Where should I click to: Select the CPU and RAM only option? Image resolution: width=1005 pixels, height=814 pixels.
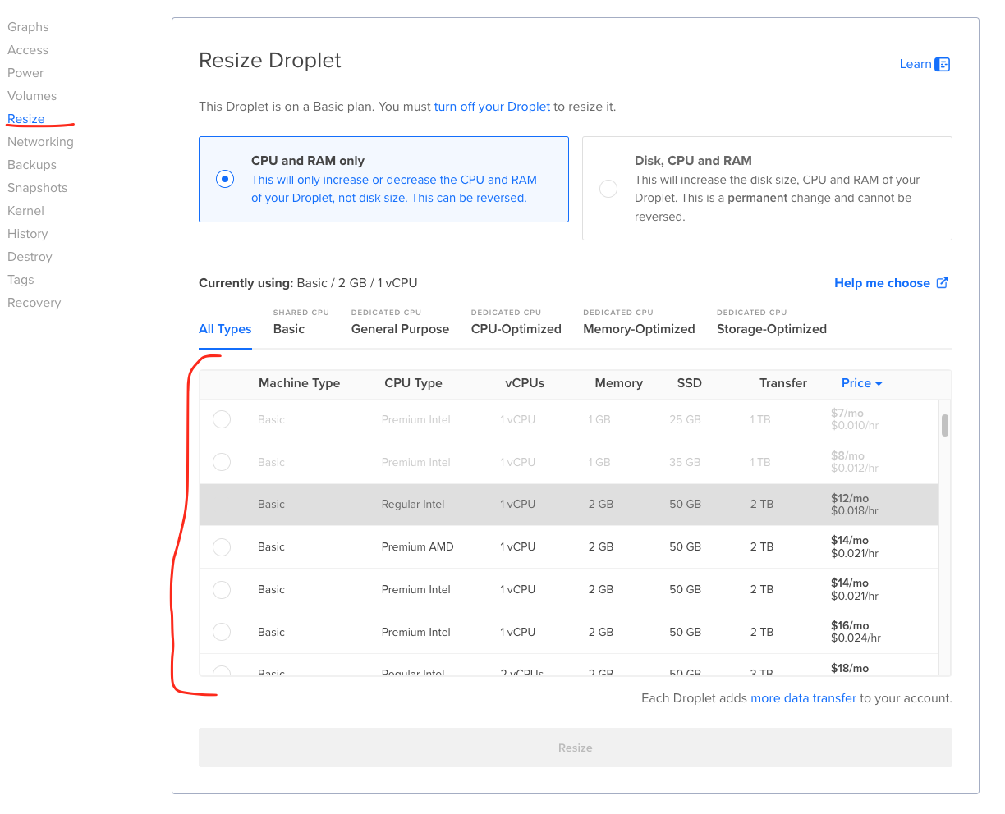pyautogui.click(x=225, y=179)
